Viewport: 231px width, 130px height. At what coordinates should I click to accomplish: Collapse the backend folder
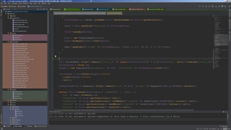point(6,14)
